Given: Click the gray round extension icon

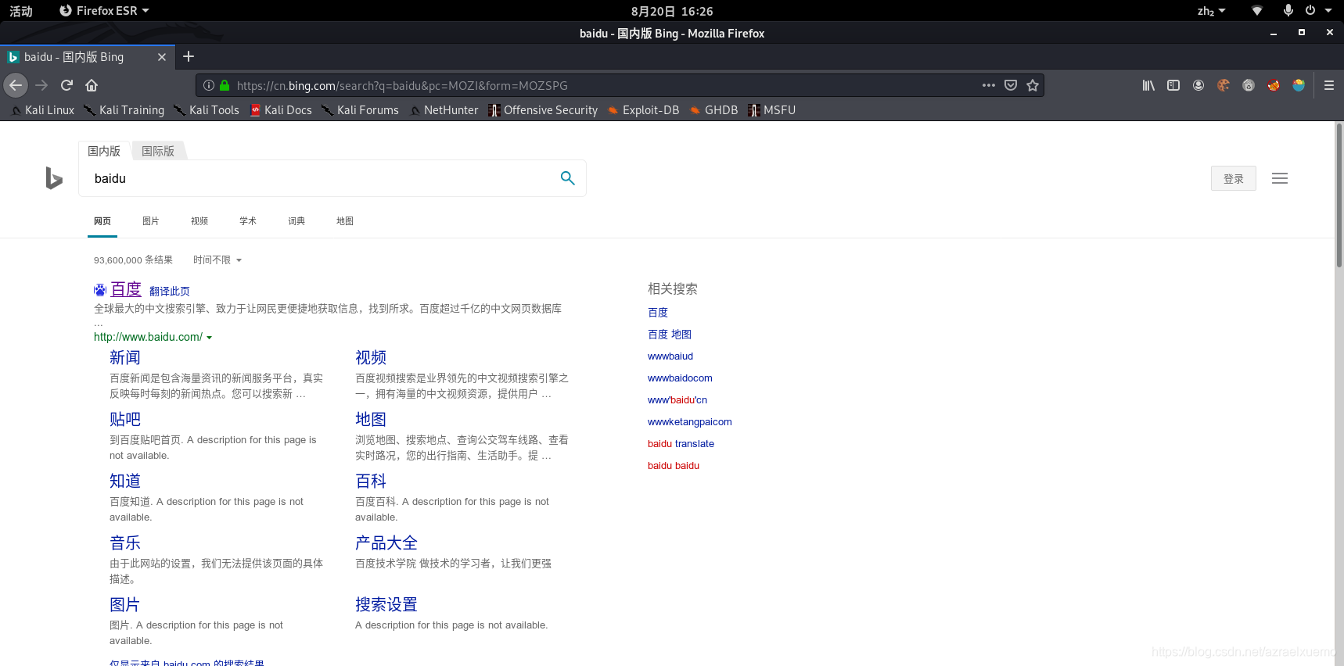Looking at the screenshot, I should point(1249,85).
